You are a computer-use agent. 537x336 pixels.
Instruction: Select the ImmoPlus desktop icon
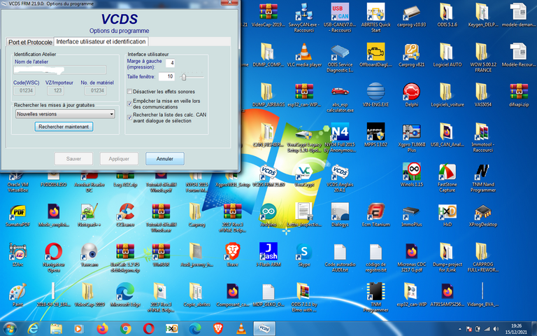pos(411,216)
